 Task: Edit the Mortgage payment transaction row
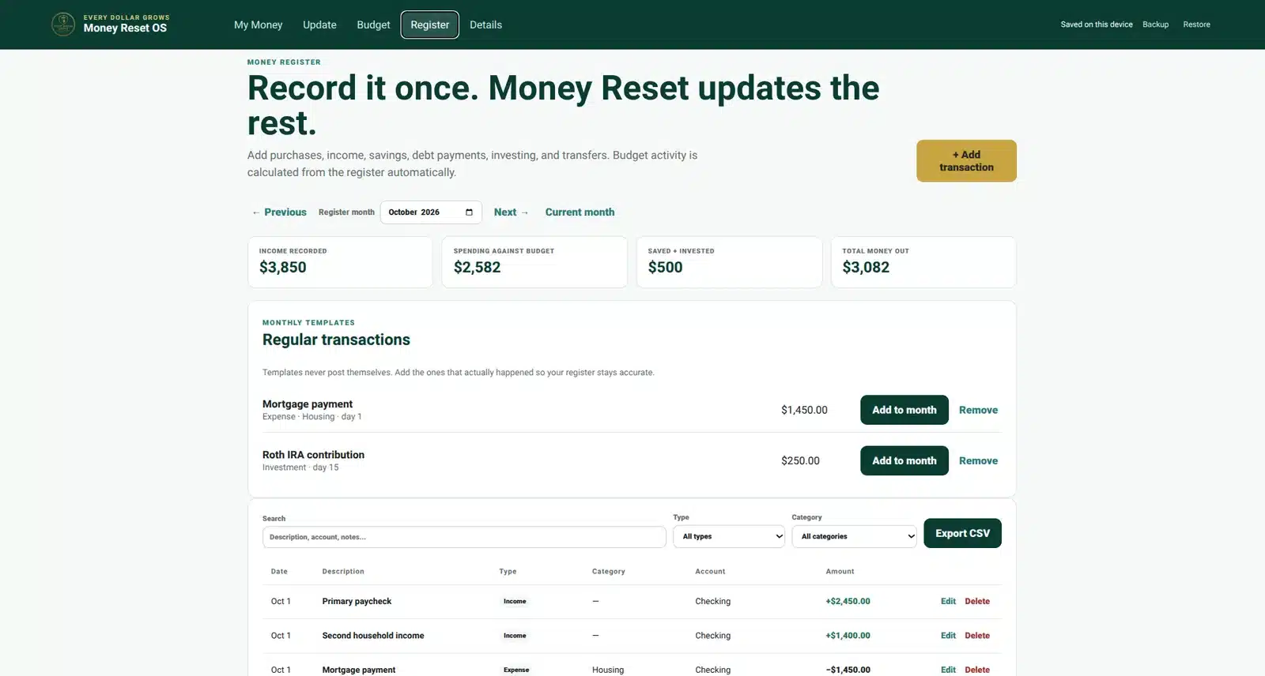948,670
